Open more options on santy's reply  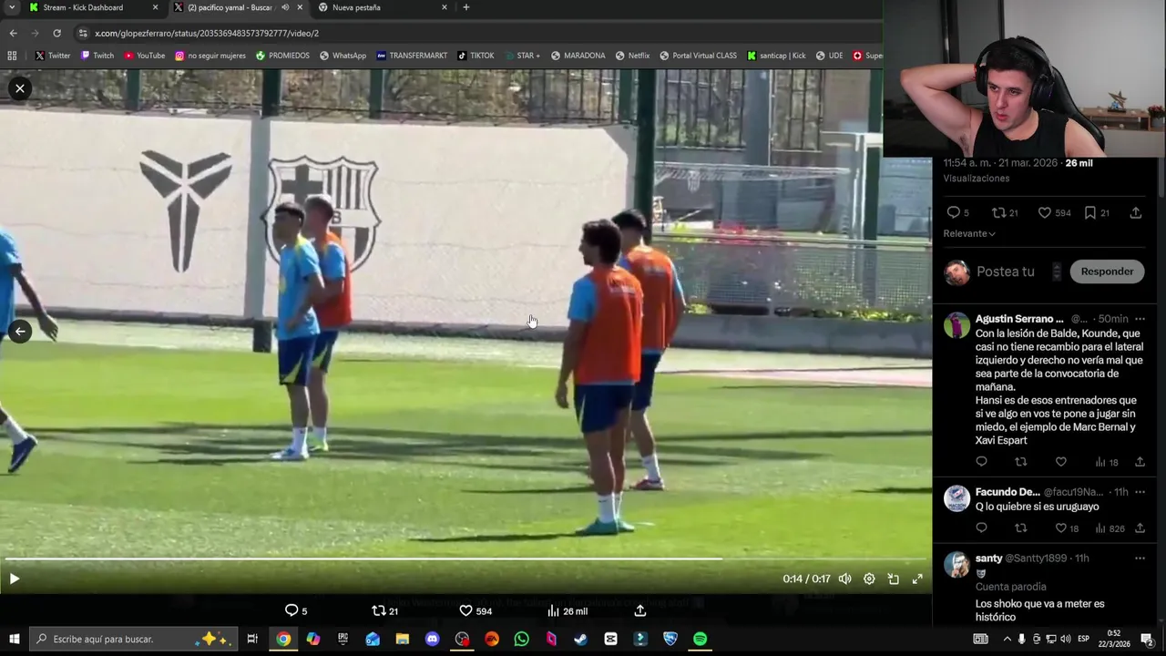(x=1140, y=558)
